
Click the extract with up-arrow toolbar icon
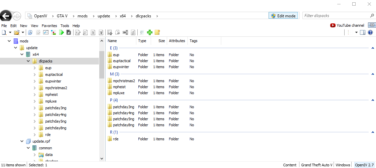coord(110,32)
